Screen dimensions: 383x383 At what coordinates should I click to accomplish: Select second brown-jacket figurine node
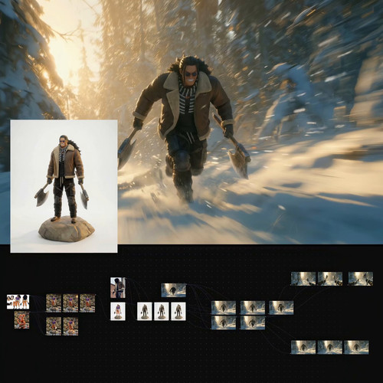(162, 311)
